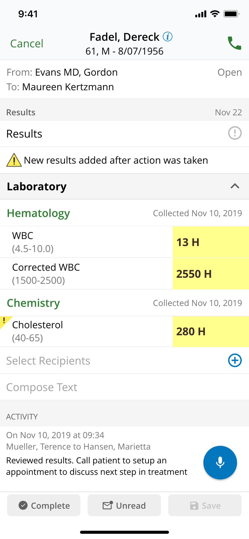Select the WBC result row
The height and width of the screenshot is (539, 249).
[x=86, y=242]
